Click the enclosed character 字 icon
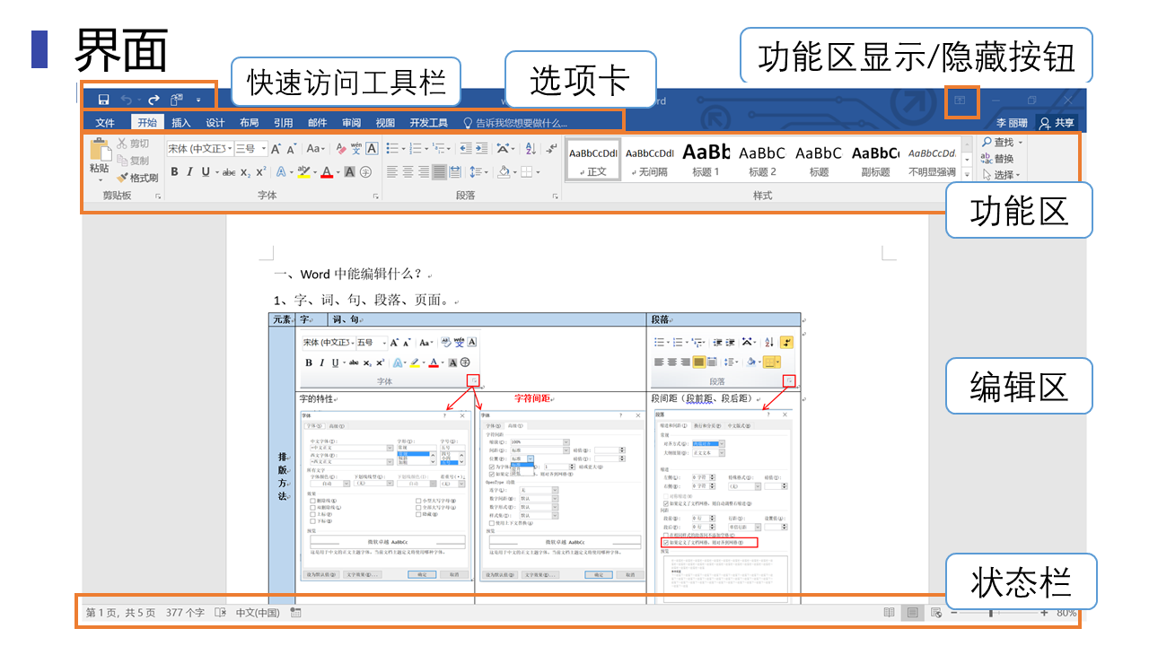 pyautogui.click(x=365, y=172)
